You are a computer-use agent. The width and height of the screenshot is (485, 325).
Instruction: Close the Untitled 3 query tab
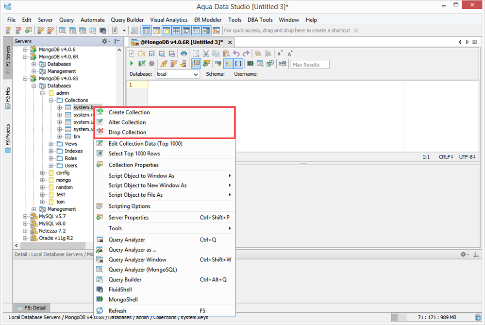click(x=230, y=42)
